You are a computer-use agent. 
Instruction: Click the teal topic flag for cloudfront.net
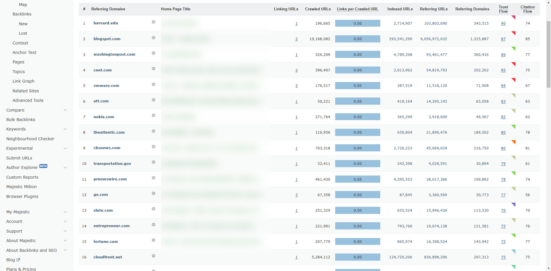[513, 251]
